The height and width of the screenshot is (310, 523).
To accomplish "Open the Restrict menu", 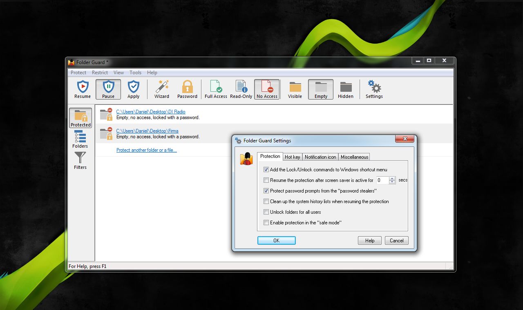I will click(100, 73).
